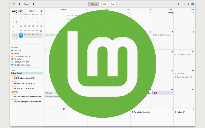The width and height of the screenshot is (205, 128).
Task: Jump to Today in the header
Action: click(x=27, y=4)
